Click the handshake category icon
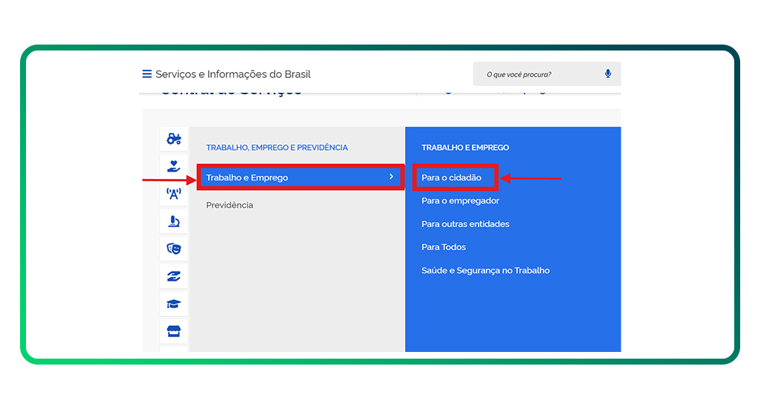761x398 pixels. tap(174, 275)
